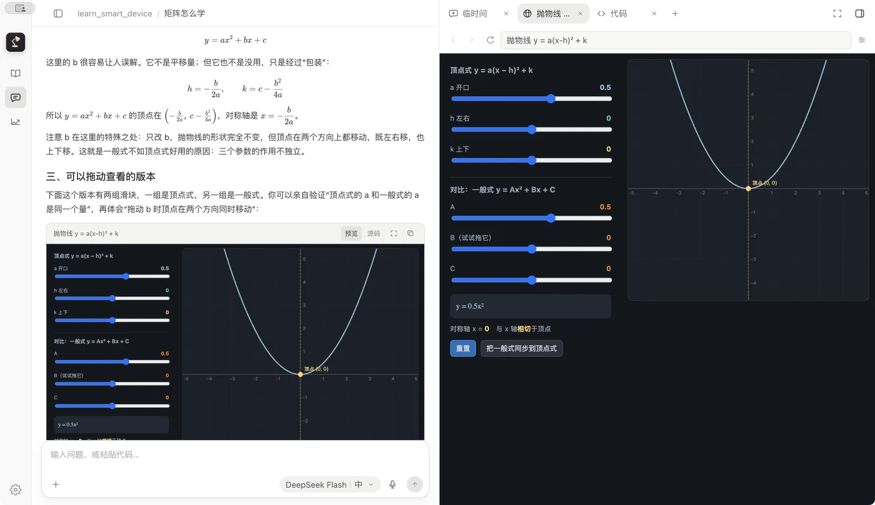The height and width of the screenshot is (505, 875).
Task: Toggle the left sidebar panel icon
Action: (x=58, y=14)
